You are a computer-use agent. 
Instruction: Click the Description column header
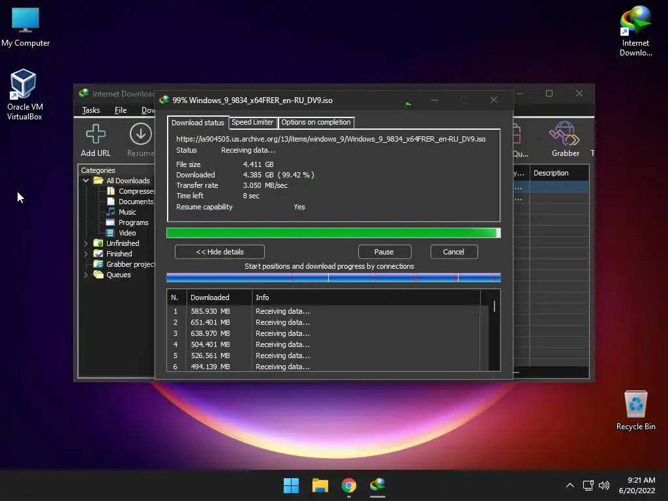point(559,173)
